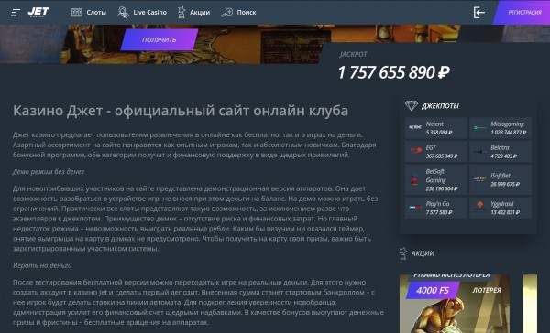Open the BetSoft Gaming jackpot card
Image resolution: width=550 pixels, height=333 pixels.
(436, 179)
